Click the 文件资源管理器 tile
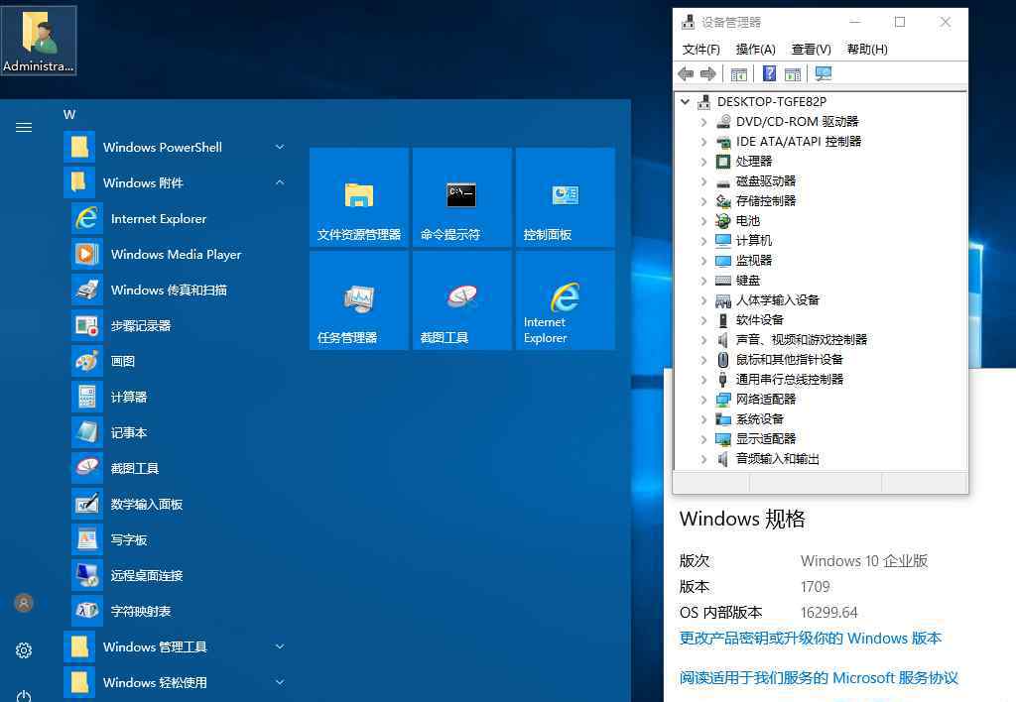 coord(359,197)
